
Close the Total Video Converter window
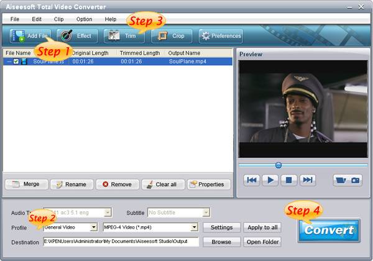coord(361,7)
